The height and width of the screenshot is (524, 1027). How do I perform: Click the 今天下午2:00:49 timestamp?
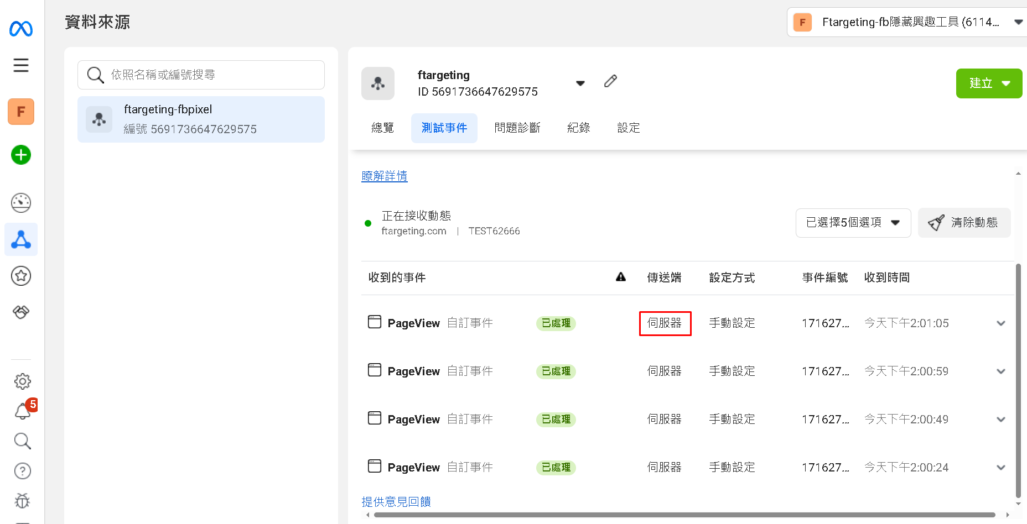tap(906, 419)
